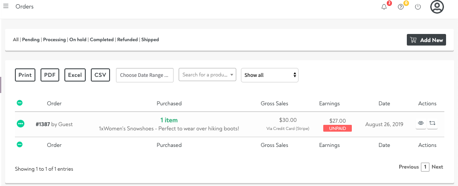Open the 'Show all' dropdown
This screenshot has width=458, height=186.
point(270,75)
